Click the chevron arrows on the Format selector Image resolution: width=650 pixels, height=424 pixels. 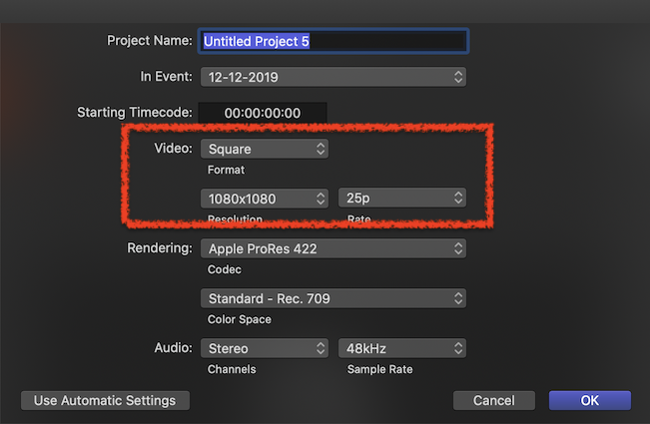[321, 149]
